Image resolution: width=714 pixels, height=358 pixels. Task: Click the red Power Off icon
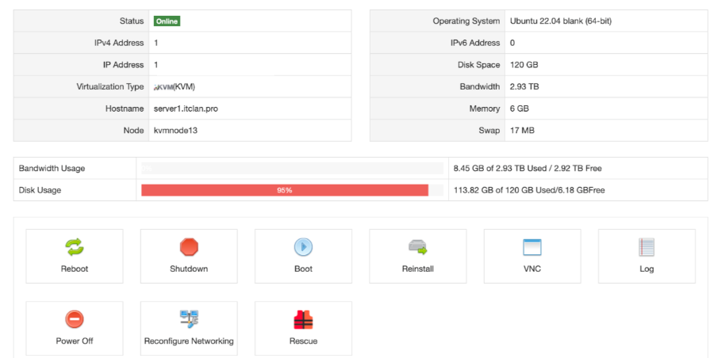[x=75, y=319]
